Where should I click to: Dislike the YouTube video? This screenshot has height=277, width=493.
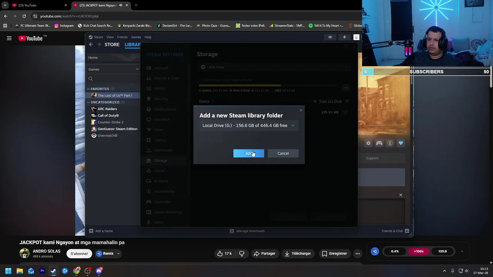pyautogui.click(x=242, y=254)
